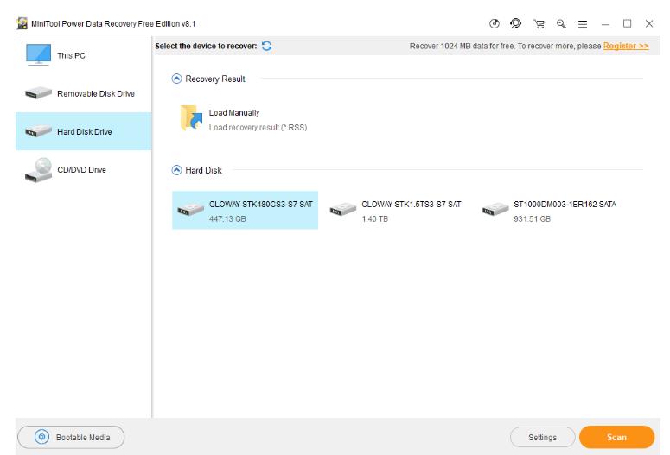Close the MiniTool window
Screen dimensions: 670x455
(x=649, y=24)
